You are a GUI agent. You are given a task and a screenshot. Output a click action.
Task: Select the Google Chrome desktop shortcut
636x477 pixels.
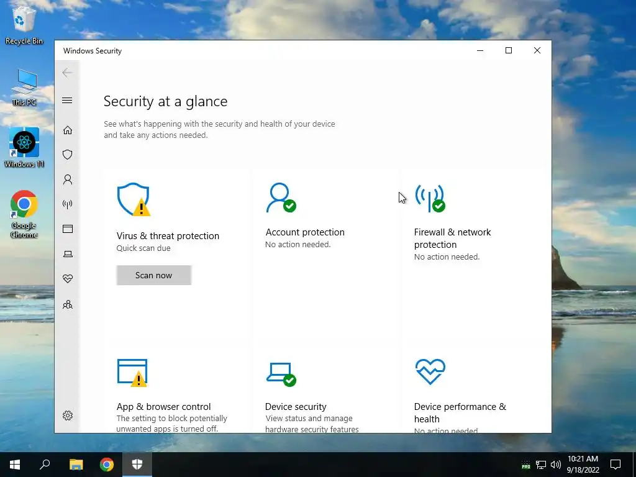click(24, 214)
